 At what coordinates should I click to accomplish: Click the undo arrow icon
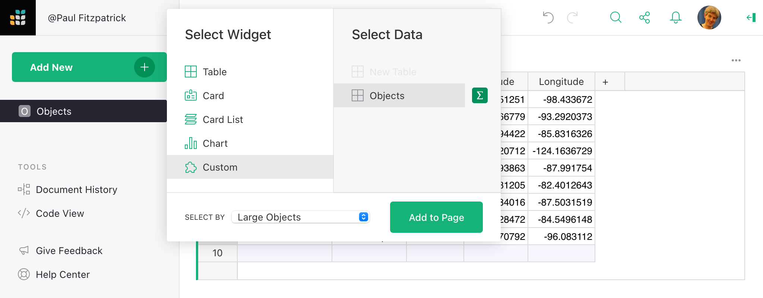tap(548, 18)
